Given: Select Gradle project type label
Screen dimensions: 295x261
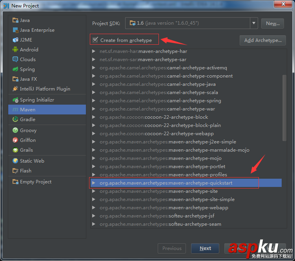Looking at the screenshot, I should (x=27, y=119).
